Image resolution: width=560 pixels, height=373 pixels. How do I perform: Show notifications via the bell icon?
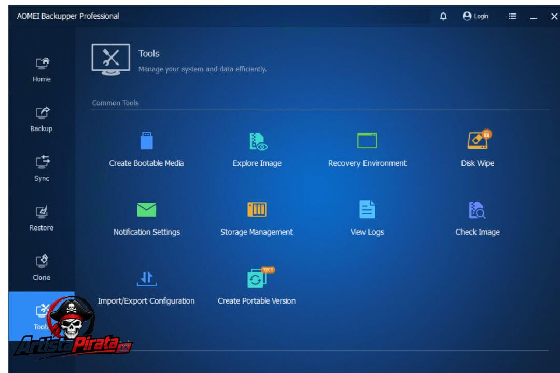pos(443,16)
